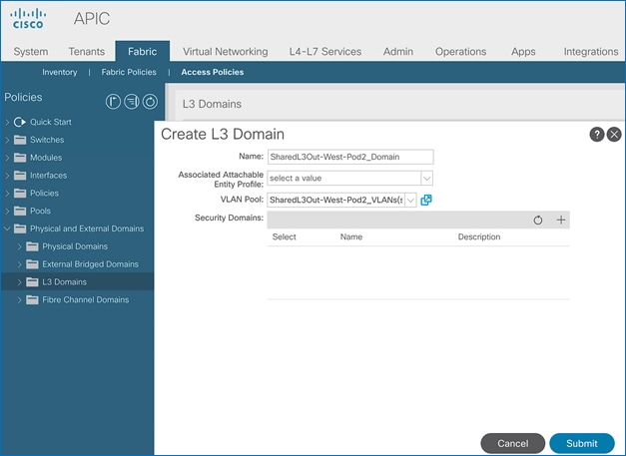
Task: Open the Admin tab
Action: point(398,52)
